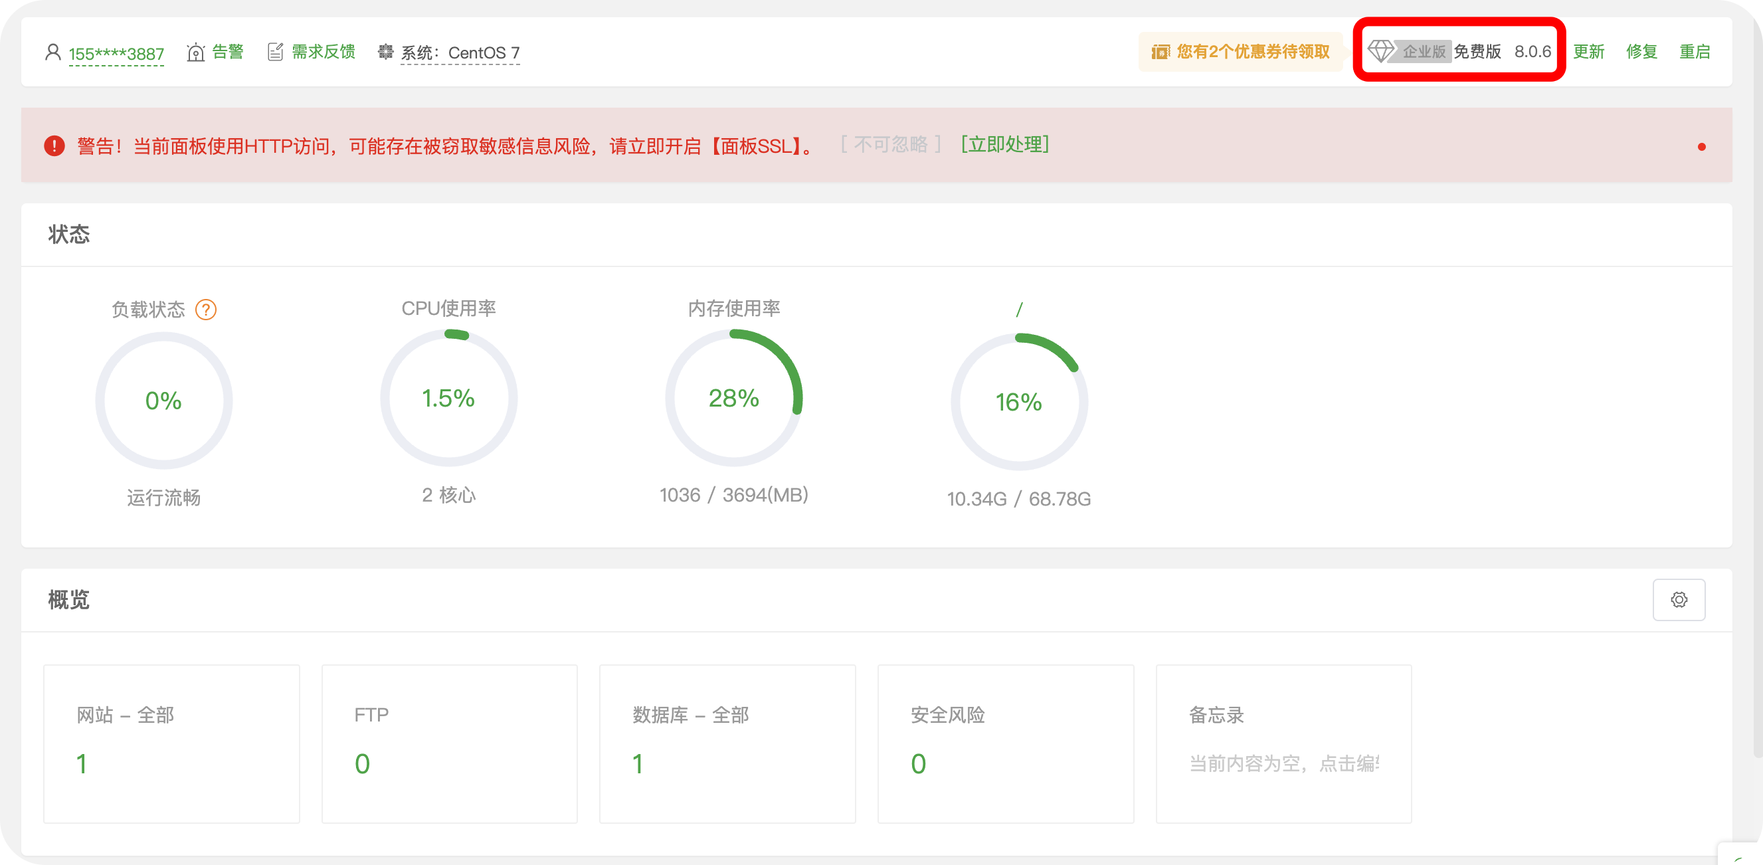Switch to the 状态 section
Screen dimensions: 1763x865
tap(68, 233)
